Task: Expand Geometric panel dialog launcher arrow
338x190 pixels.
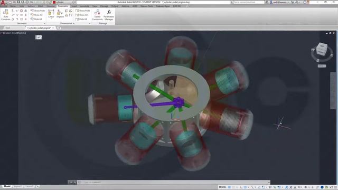Action: (44, 23)
